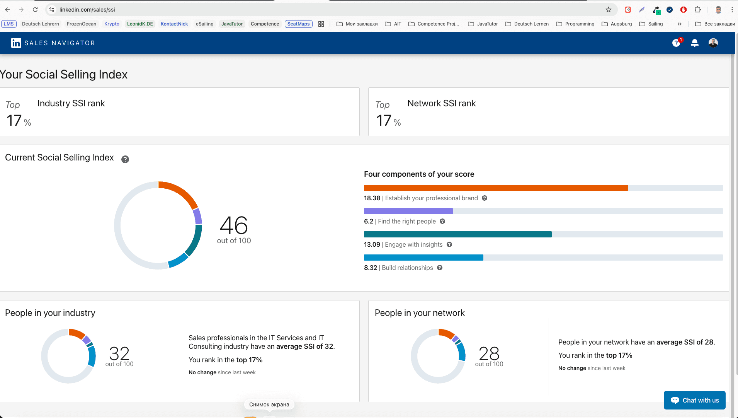Open the Programming bookmarks folder
Screen dimensions: 738x418
click(575, 24)
